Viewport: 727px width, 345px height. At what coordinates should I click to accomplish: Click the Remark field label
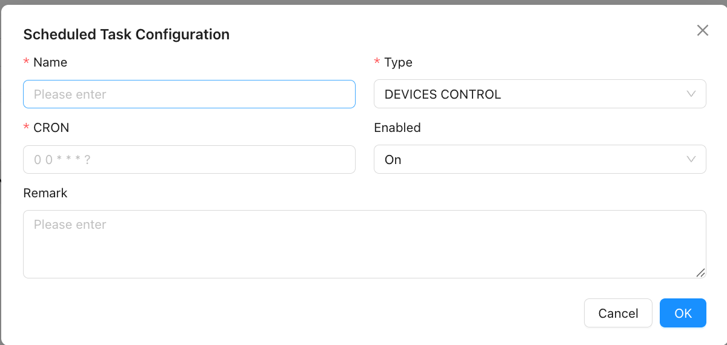pos(45,193)
